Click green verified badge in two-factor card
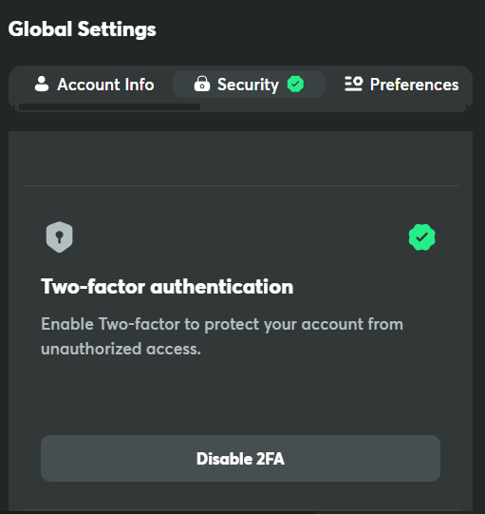Viewport: 485px width, 514px height. pyautogui.click(x=421, y=237)
